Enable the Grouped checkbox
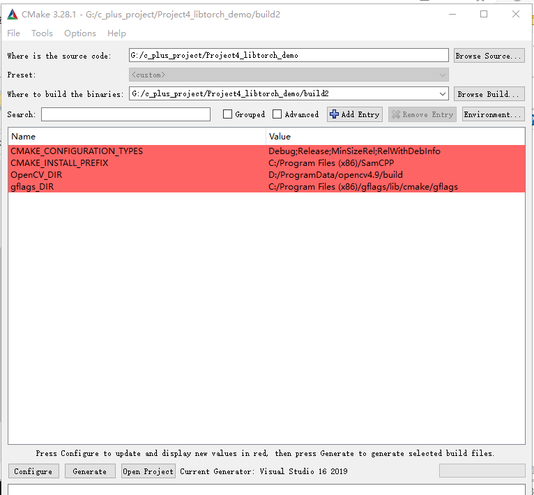Viewport: 534px width, 495px height. [227, 114]
